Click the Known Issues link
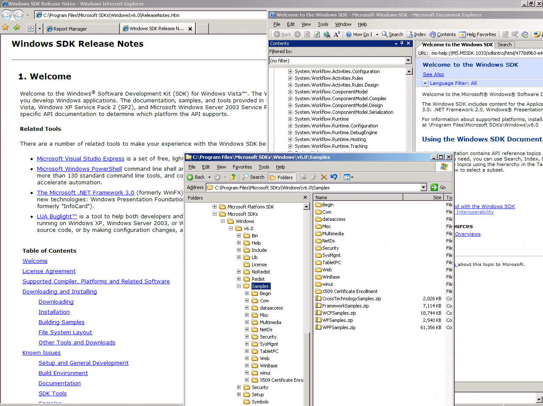This screenshot has width=543, height=406. [42, 352]
